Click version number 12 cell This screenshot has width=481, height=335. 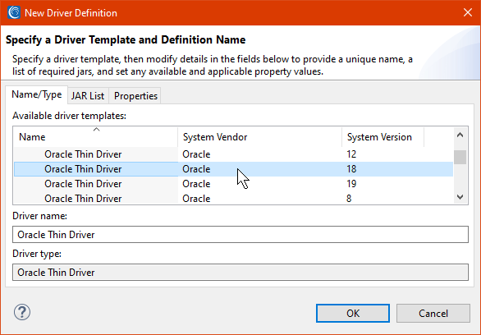click(x=351, y=154)
